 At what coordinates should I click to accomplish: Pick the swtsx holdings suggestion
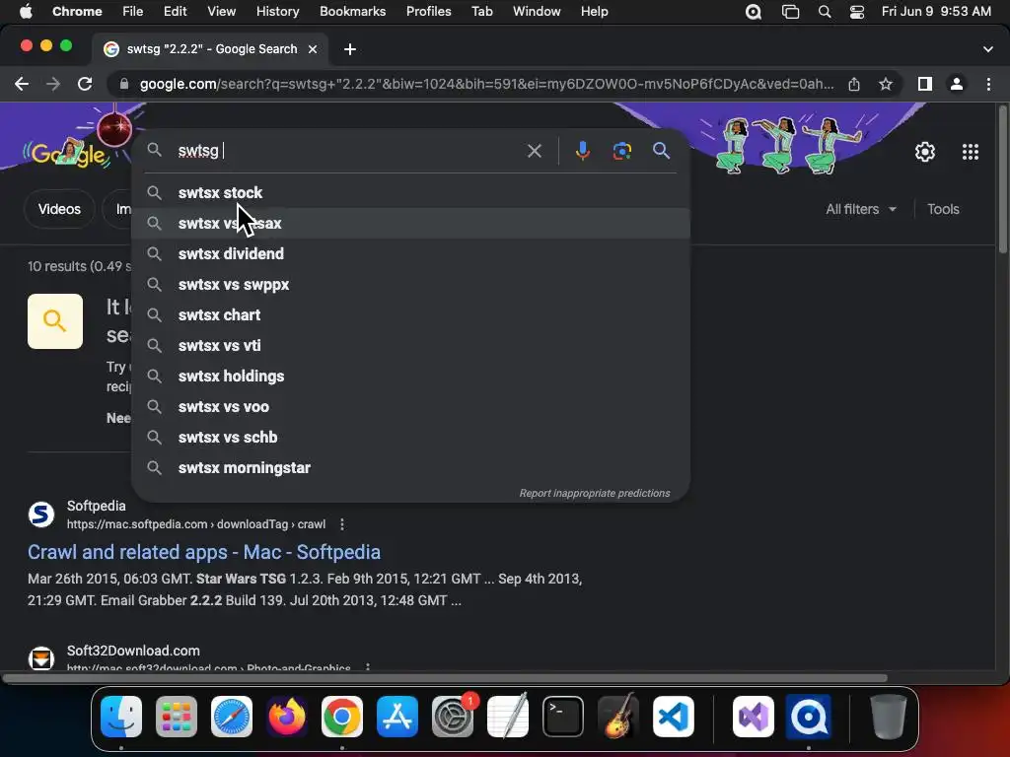pyautogui.click(x=411, y=376)
